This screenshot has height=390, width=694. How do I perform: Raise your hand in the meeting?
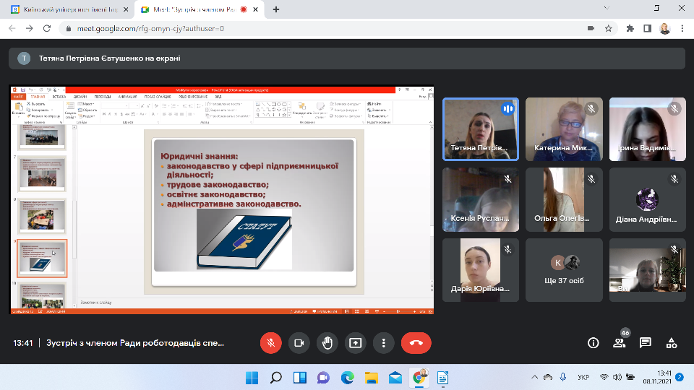tap(327, 343)
